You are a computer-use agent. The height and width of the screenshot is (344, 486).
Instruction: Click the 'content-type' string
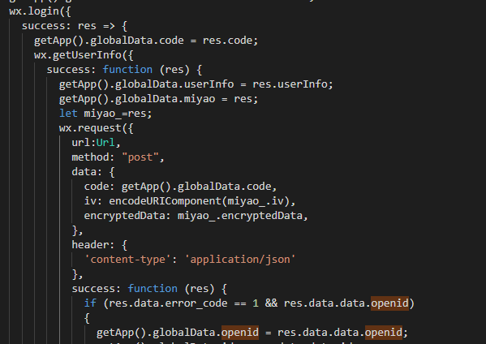(127, 260)
